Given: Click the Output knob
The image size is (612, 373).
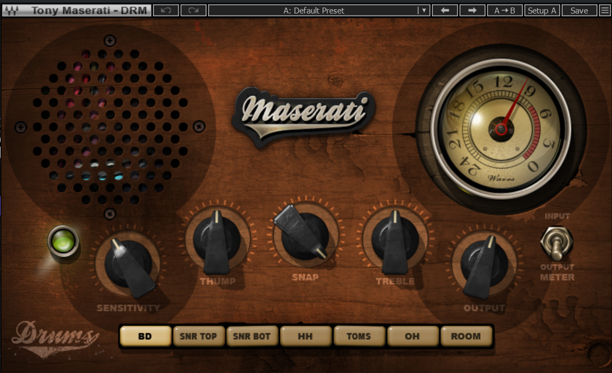Looking at the screenshot, I should pyautogui.click(x=484, y=265).
